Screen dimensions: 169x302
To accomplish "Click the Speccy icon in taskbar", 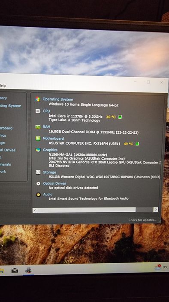I will pos(28,270).
